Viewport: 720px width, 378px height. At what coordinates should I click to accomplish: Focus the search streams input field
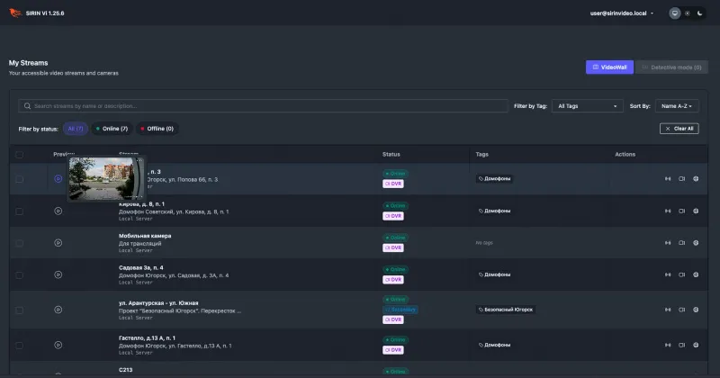(263, 106)
